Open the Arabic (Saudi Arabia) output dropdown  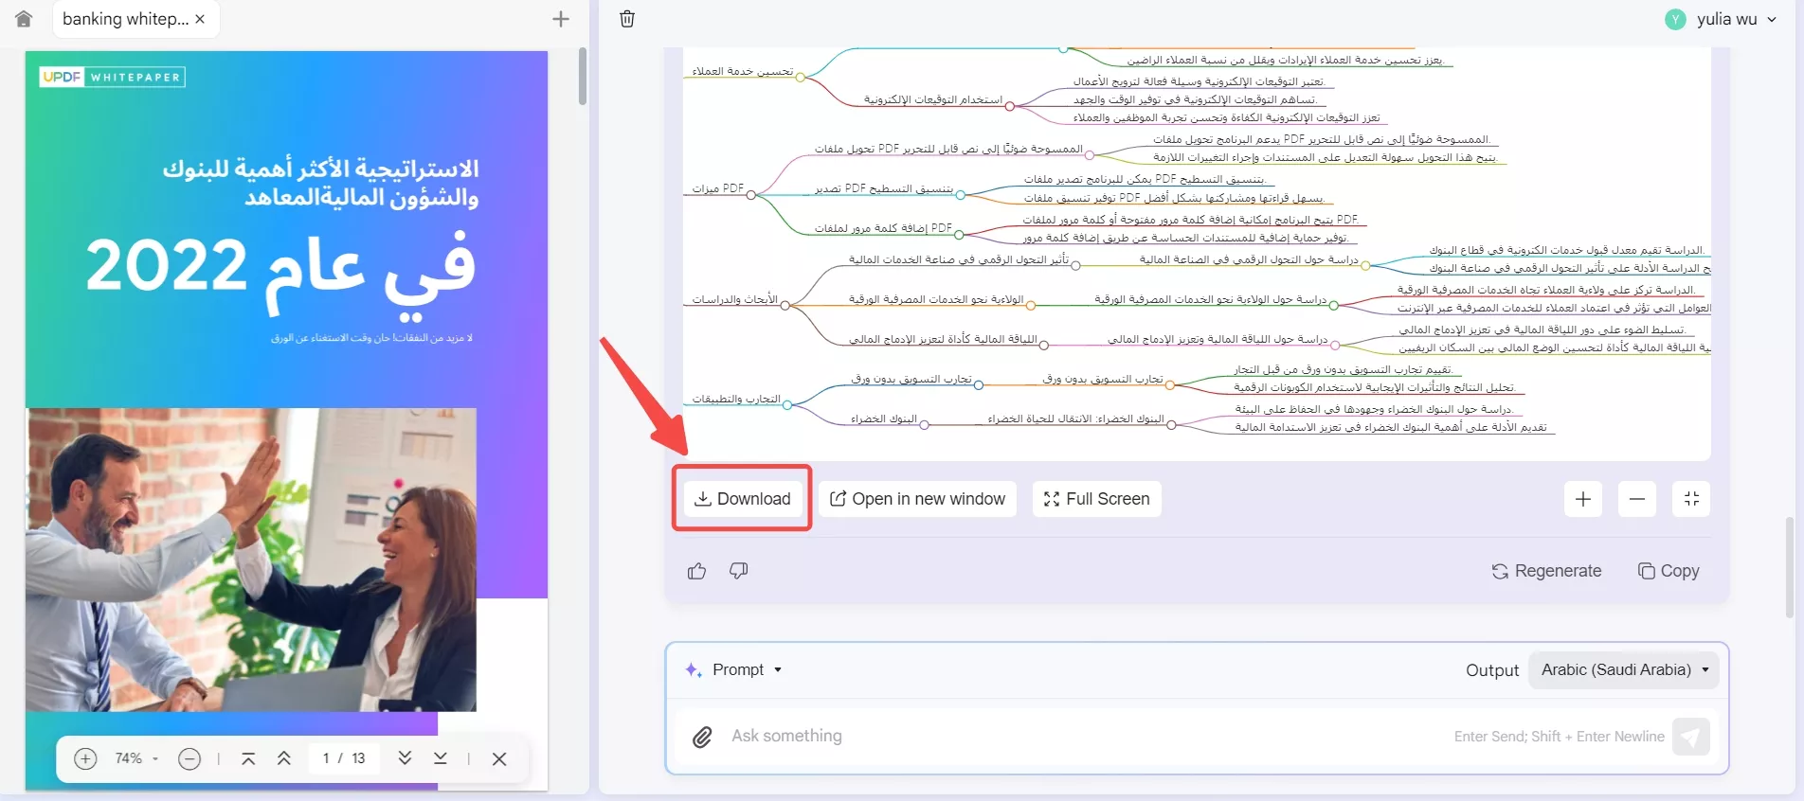pos(1625,669)
